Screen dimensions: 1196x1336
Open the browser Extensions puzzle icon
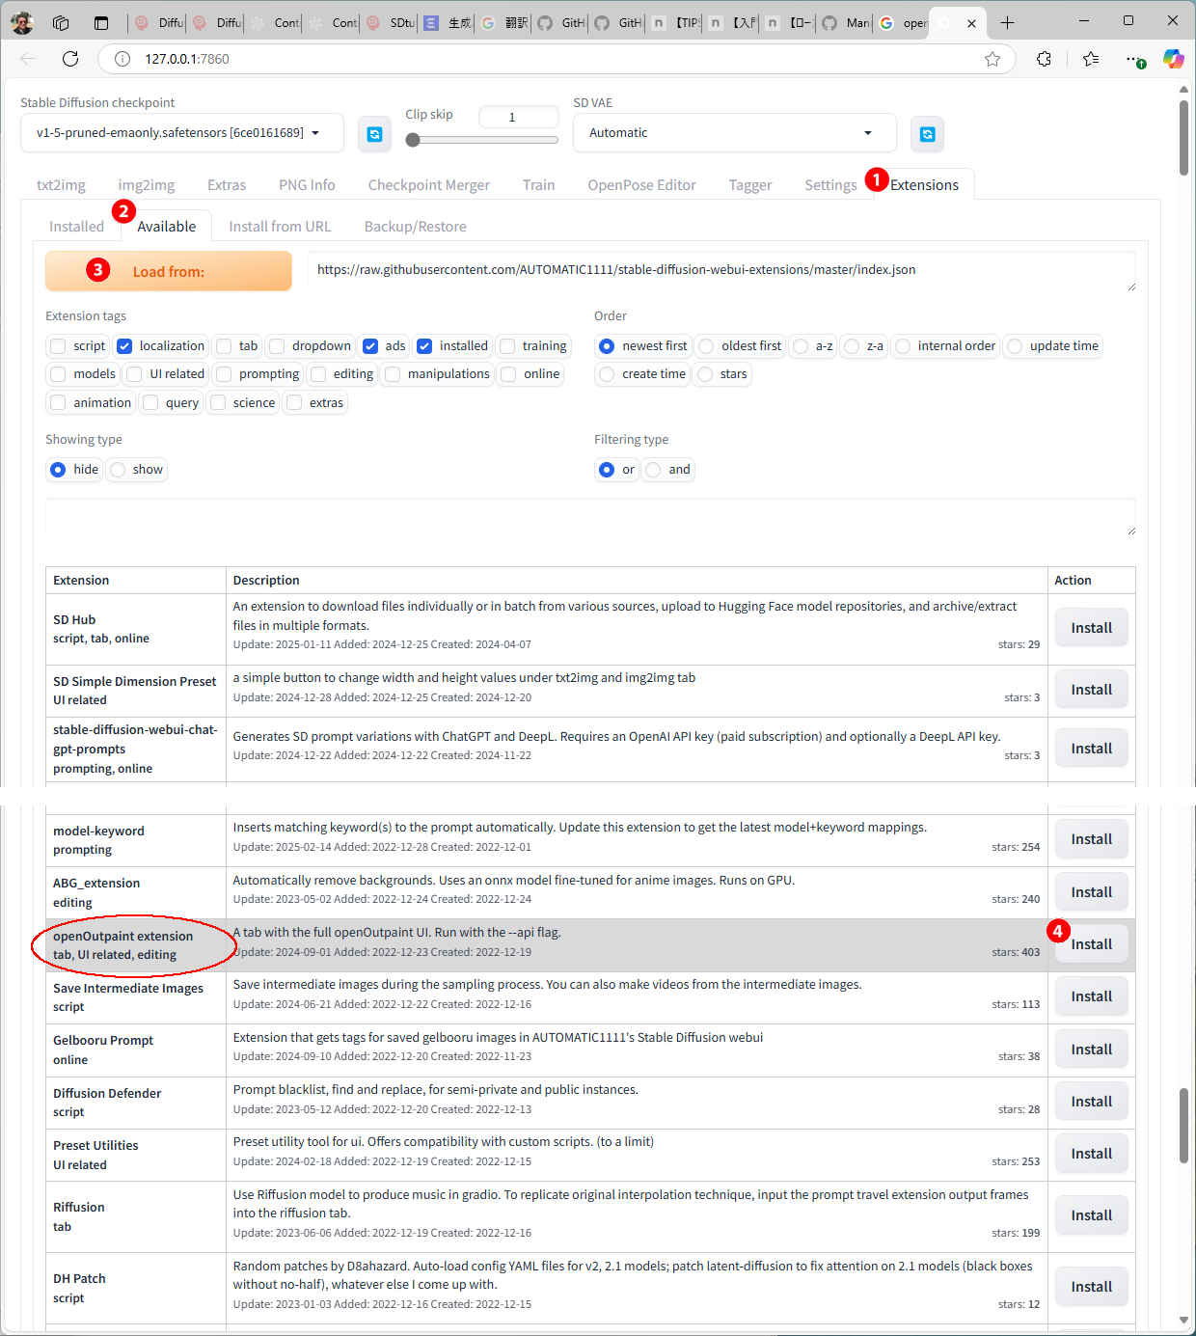pyautogui.click(x=1044, y=59)
